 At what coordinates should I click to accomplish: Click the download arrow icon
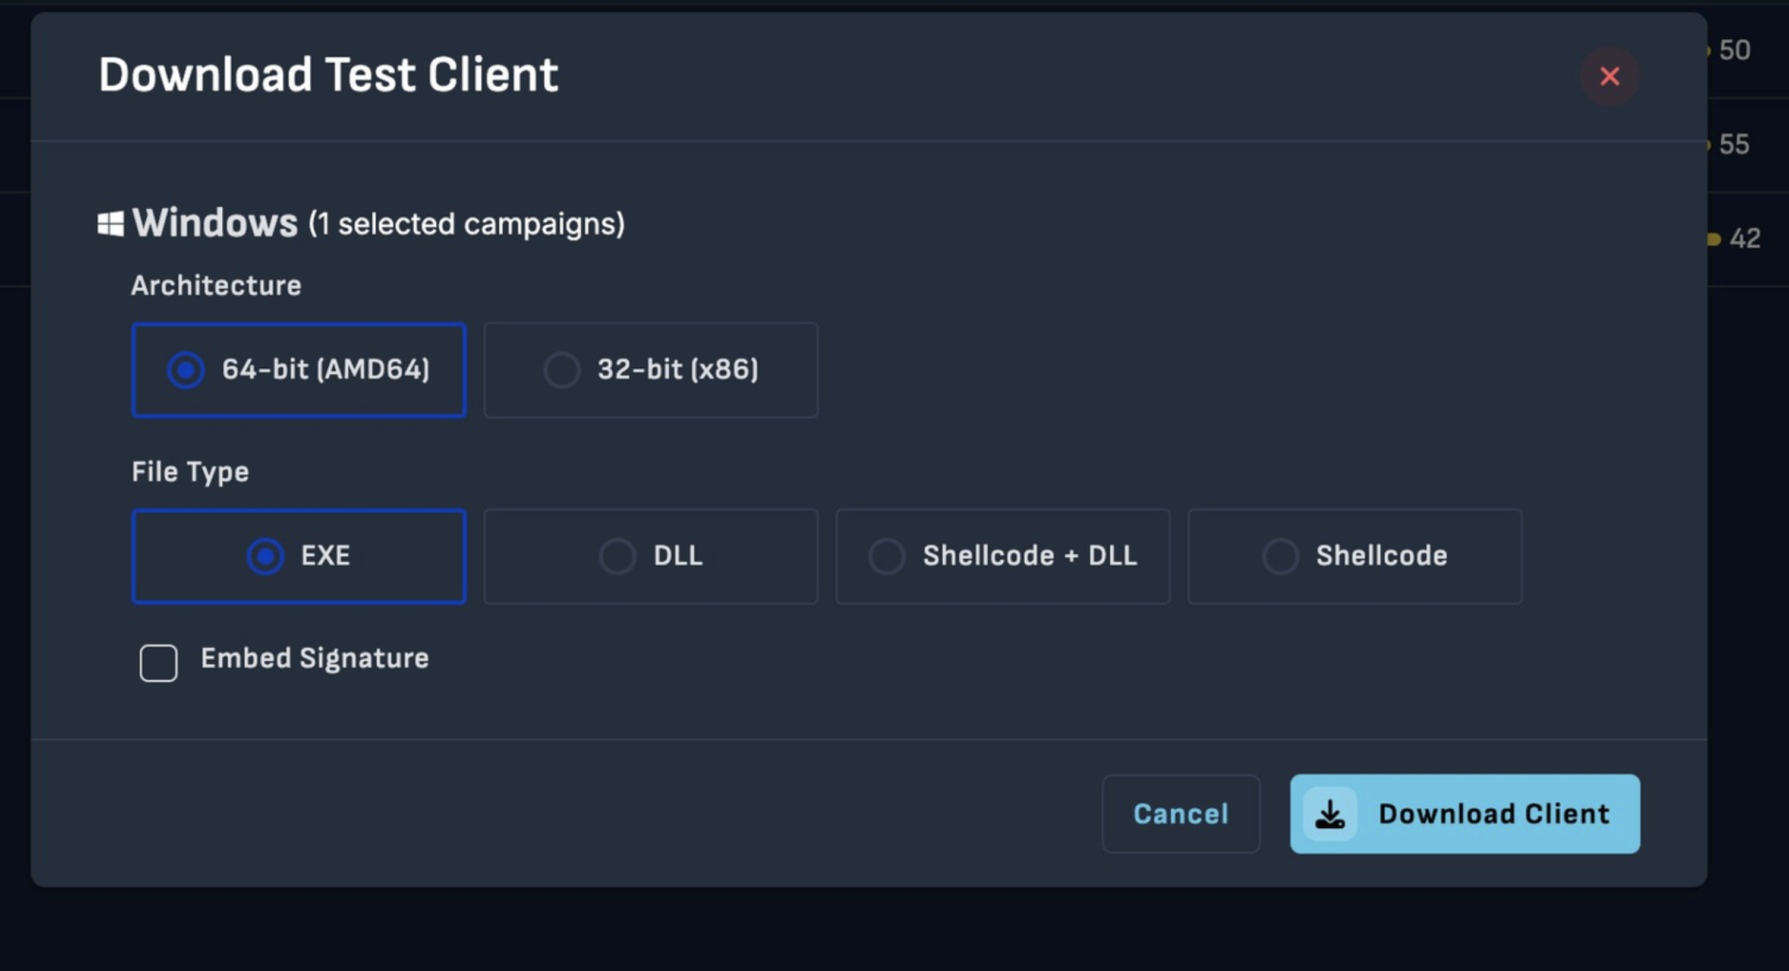coord(1329,814)
